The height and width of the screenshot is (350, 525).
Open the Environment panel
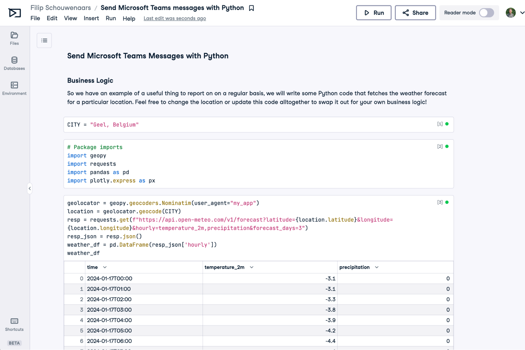coord(14,88)
